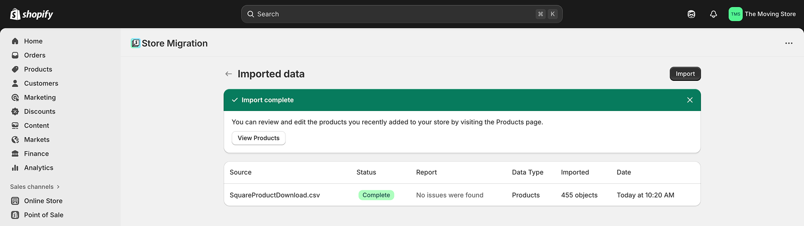This screenshot has height=226, width=804.
Task: Click the Store Migration app icon
Action: pos(135,43)
